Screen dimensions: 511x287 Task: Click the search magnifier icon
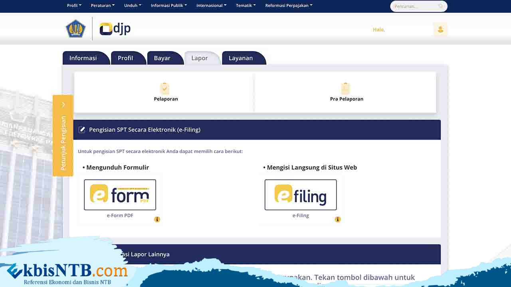[x=441, y=6]
